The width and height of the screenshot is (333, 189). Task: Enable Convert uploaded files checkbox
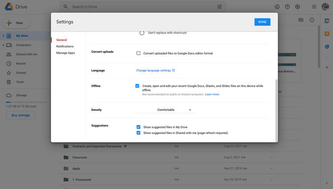click(x=139, y=53)
